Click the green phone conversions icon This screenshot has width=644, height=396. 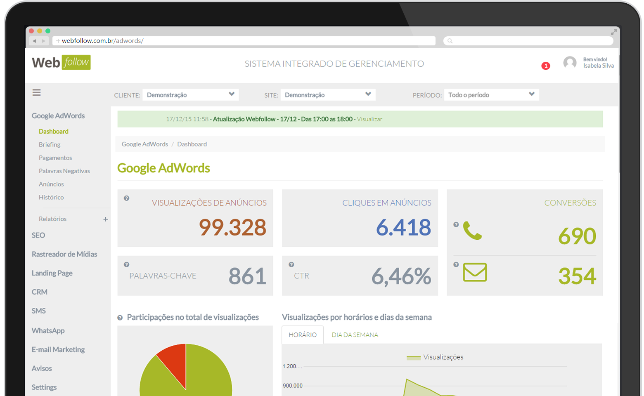click(472, 231)
